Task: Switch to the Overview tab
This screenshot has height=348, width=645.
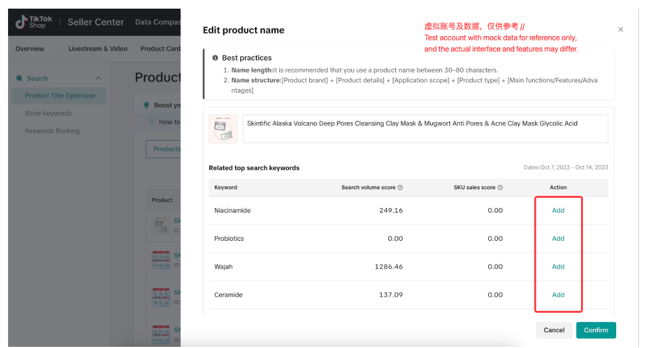Action: [29, 48]
